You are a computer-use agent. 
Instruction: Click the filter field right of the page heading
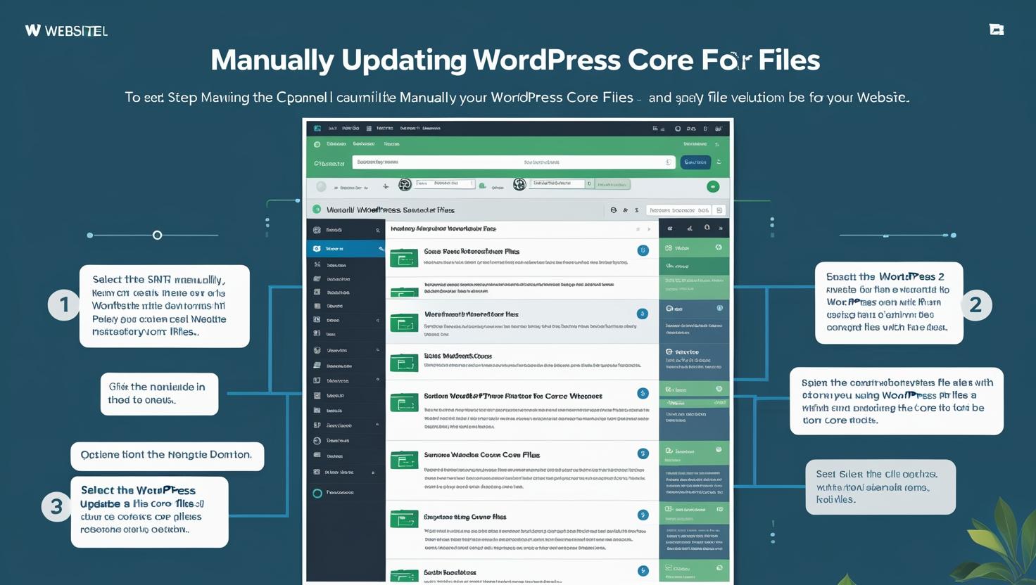coord(679,210)
